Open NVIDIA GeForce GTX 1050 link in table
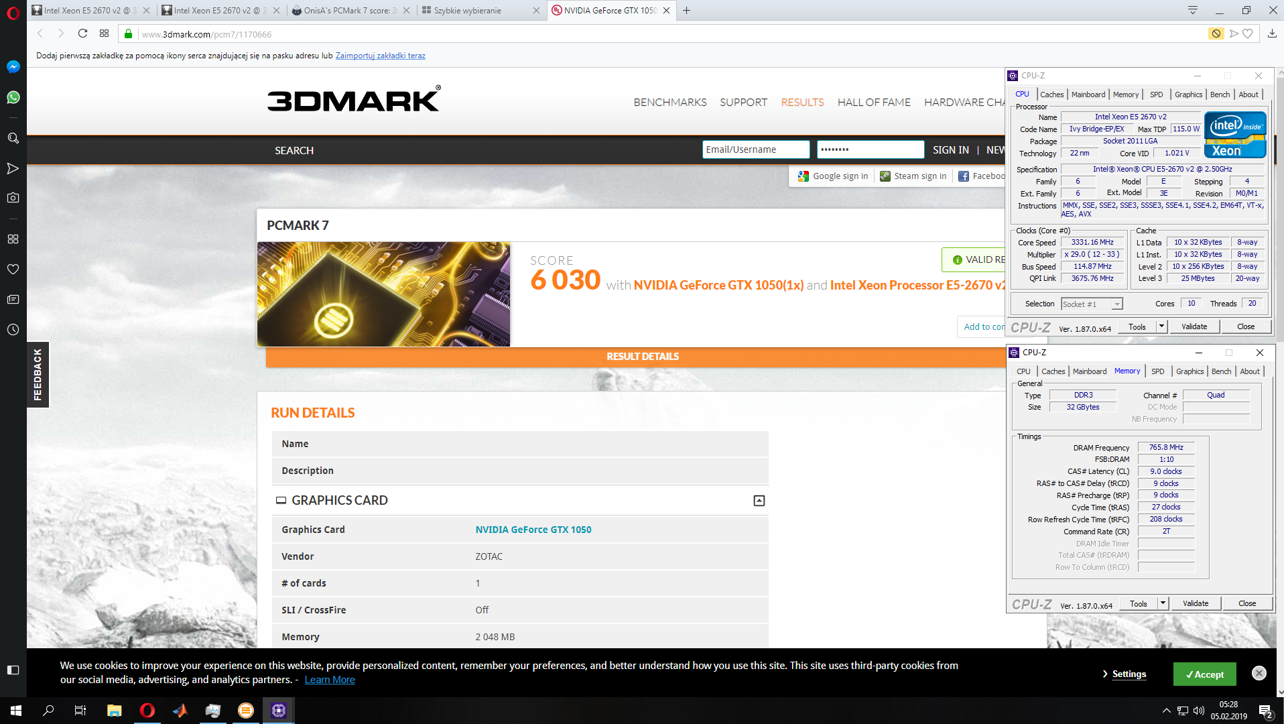 click(533, 530)
